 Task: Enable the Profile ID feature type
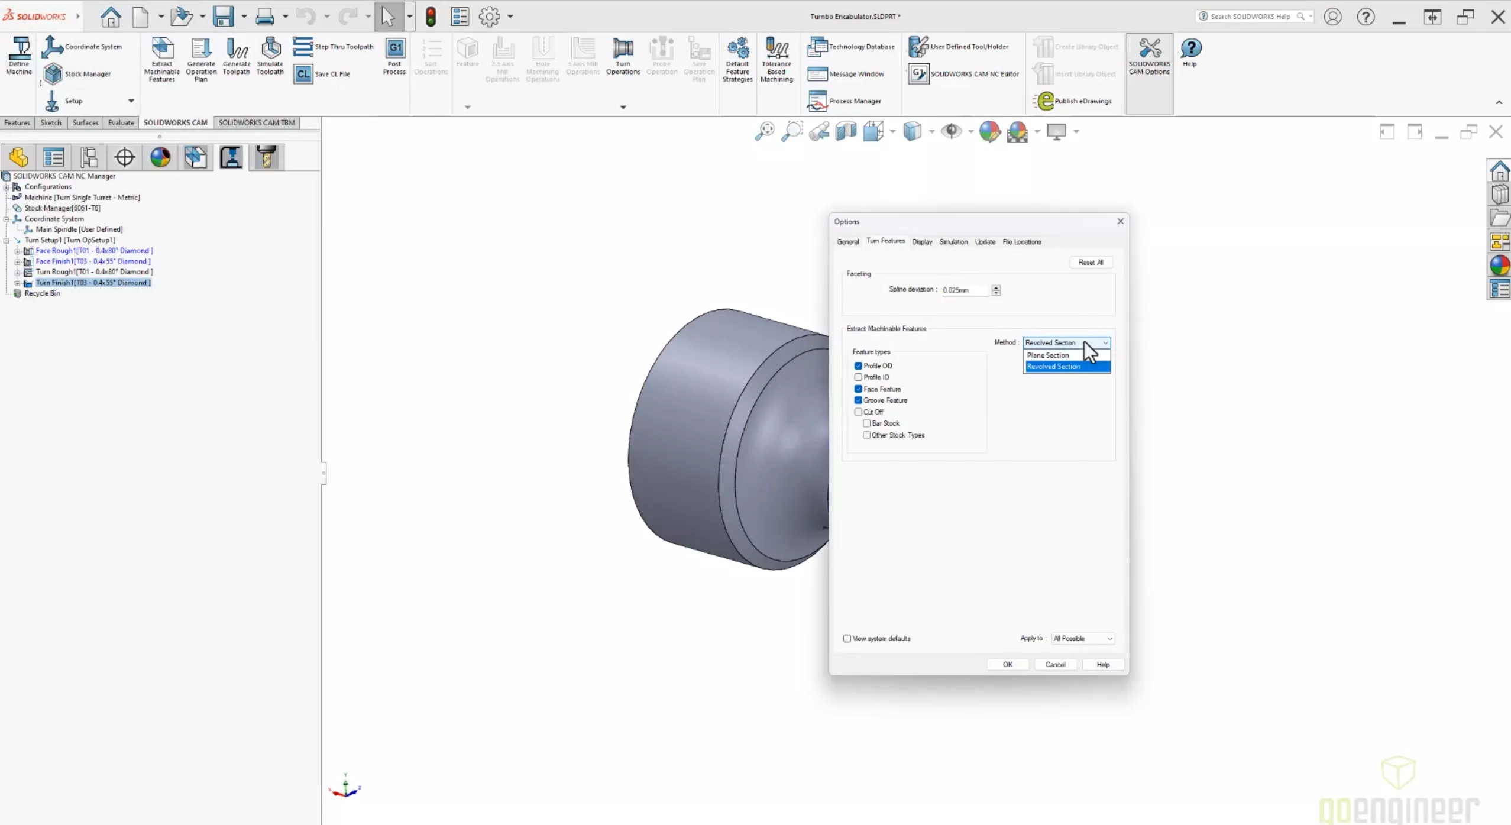858,377
